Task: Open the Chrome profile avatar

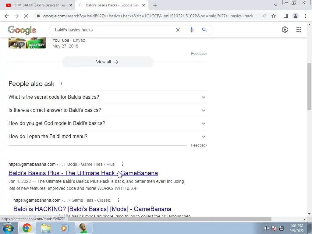Action: (x=296, y=16)
